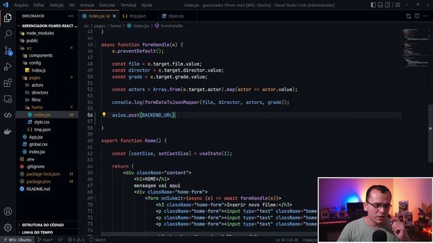Open the Docker whale view
The width and height of the screenshot is (433, 243).
[7, 132]
